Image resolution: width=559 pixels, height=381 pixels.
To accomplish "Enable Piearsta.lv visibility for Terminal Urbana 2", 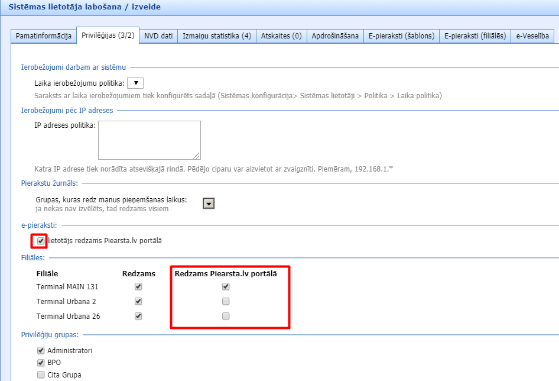I will [225, 301].
